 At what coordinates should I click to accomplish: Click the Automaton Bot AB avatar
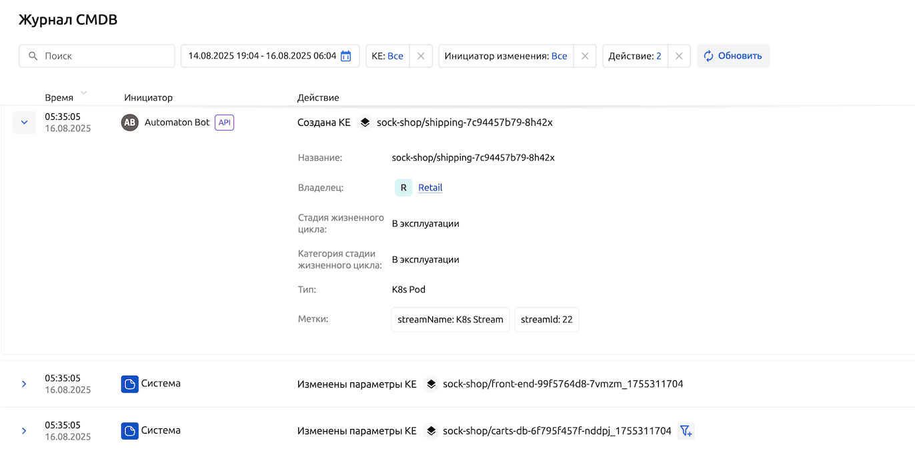129,123
